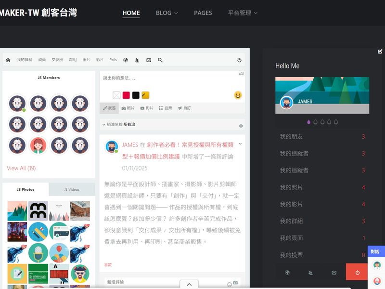Select fifth slider dot in Hello Me
The image size is (385, 289).
[336, 122]
